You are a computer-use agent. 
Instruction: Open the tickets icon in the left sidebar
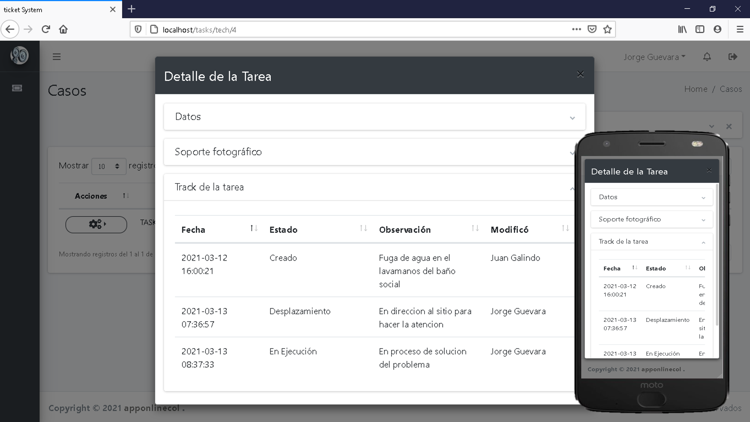click(x=17, y=88)
